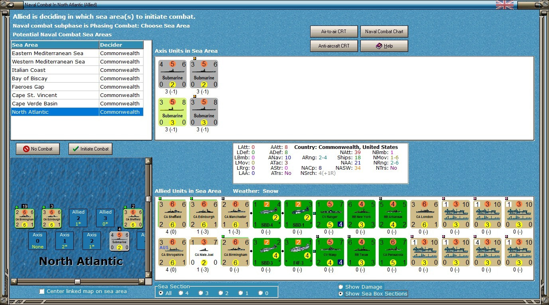Click the CA Manchester cruiser counter
The height and width of the screenshot is (305, 549).
pos(235,214)
